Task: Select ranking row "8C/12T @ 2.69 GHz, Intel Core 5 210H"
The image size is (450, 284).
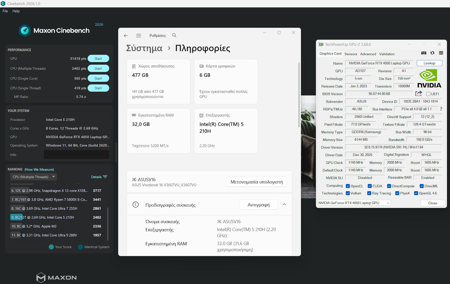Action: point(56,217)
